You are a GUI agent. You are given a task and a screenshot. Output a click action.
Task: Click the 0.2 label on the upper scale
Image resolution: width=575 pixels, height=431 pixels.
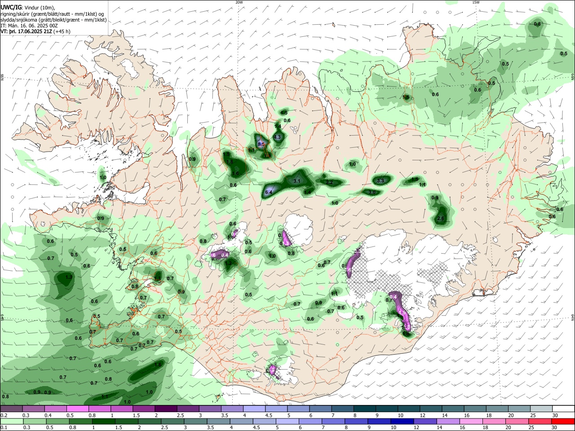pyautogui.click(x=4, y=415)
